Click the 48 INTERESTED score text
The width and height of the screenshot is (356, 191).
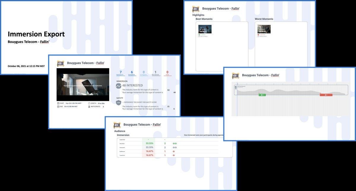pyautogui.click(x=132, y=85)
